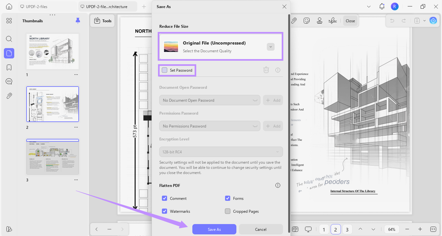442x236 pixels.
Task: Open the attachments paperclip sidebar icon
Action: coord(9,96)
